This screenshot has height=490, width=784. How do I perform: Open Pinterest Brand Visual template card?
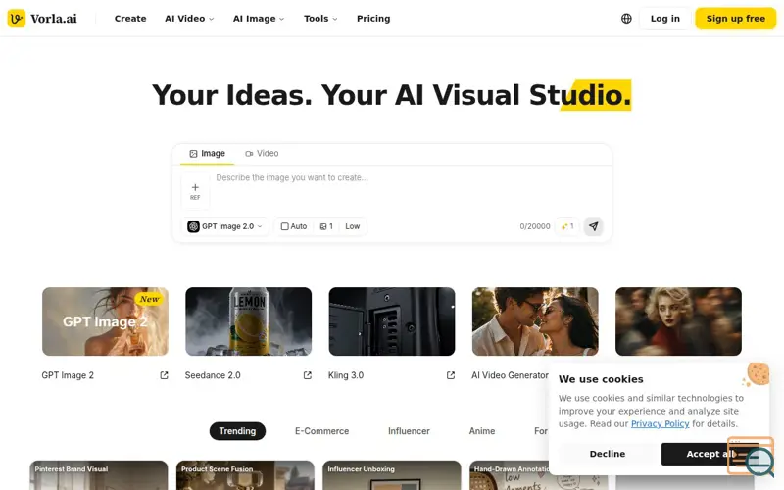tap(99, 475)
